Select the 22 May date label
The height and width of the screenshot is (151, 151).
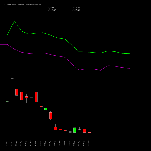click(x=88, y=144)
